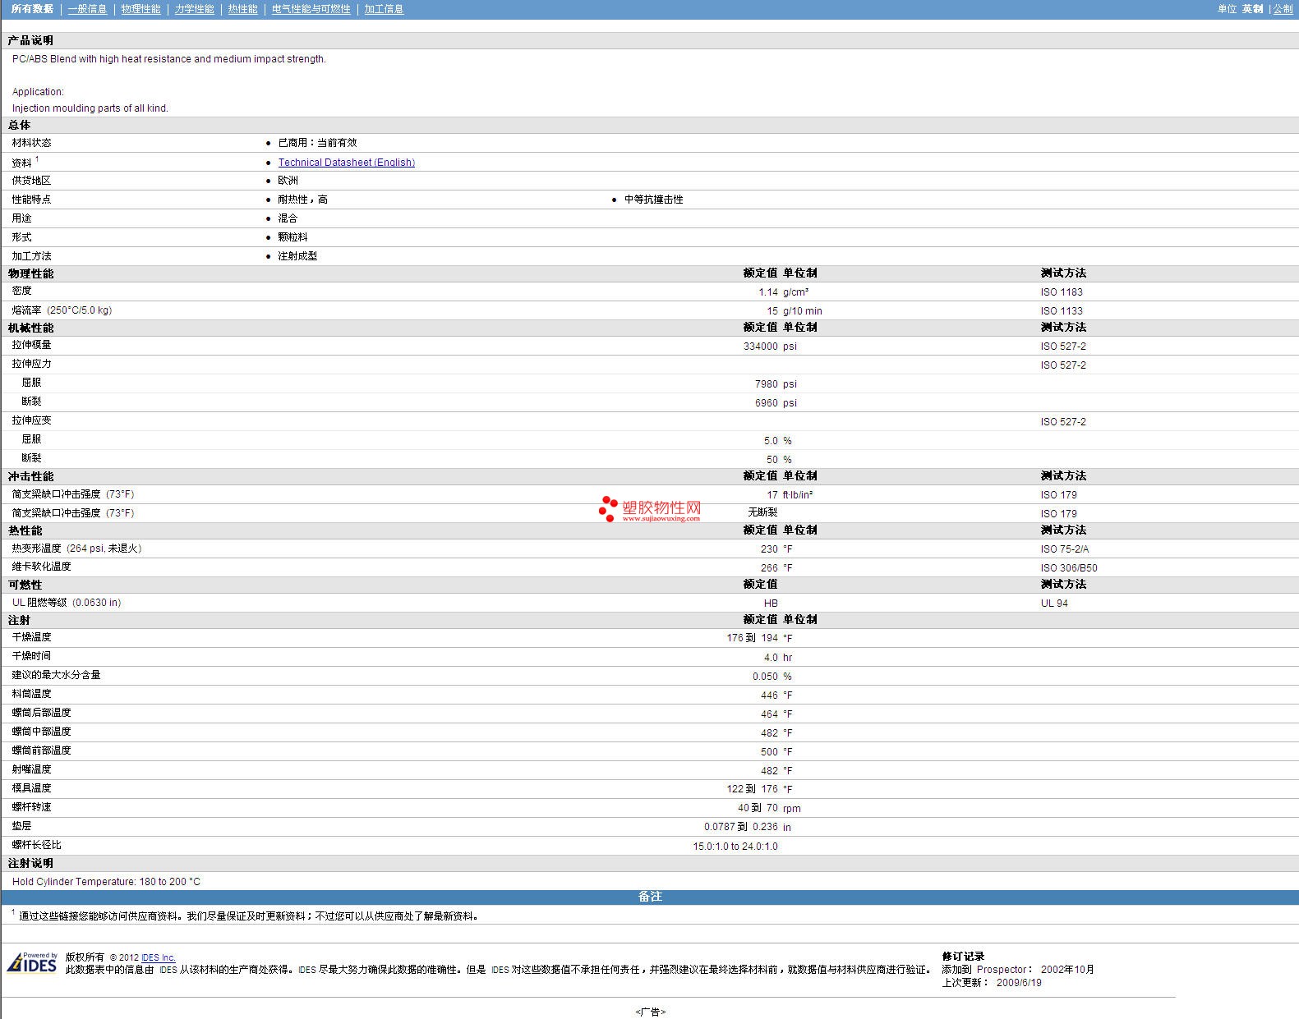Image resolution: width=1299 pixels, height=1019 pixels.
Task: Select the 英制 unit option
Action: tap(1252, 9)
